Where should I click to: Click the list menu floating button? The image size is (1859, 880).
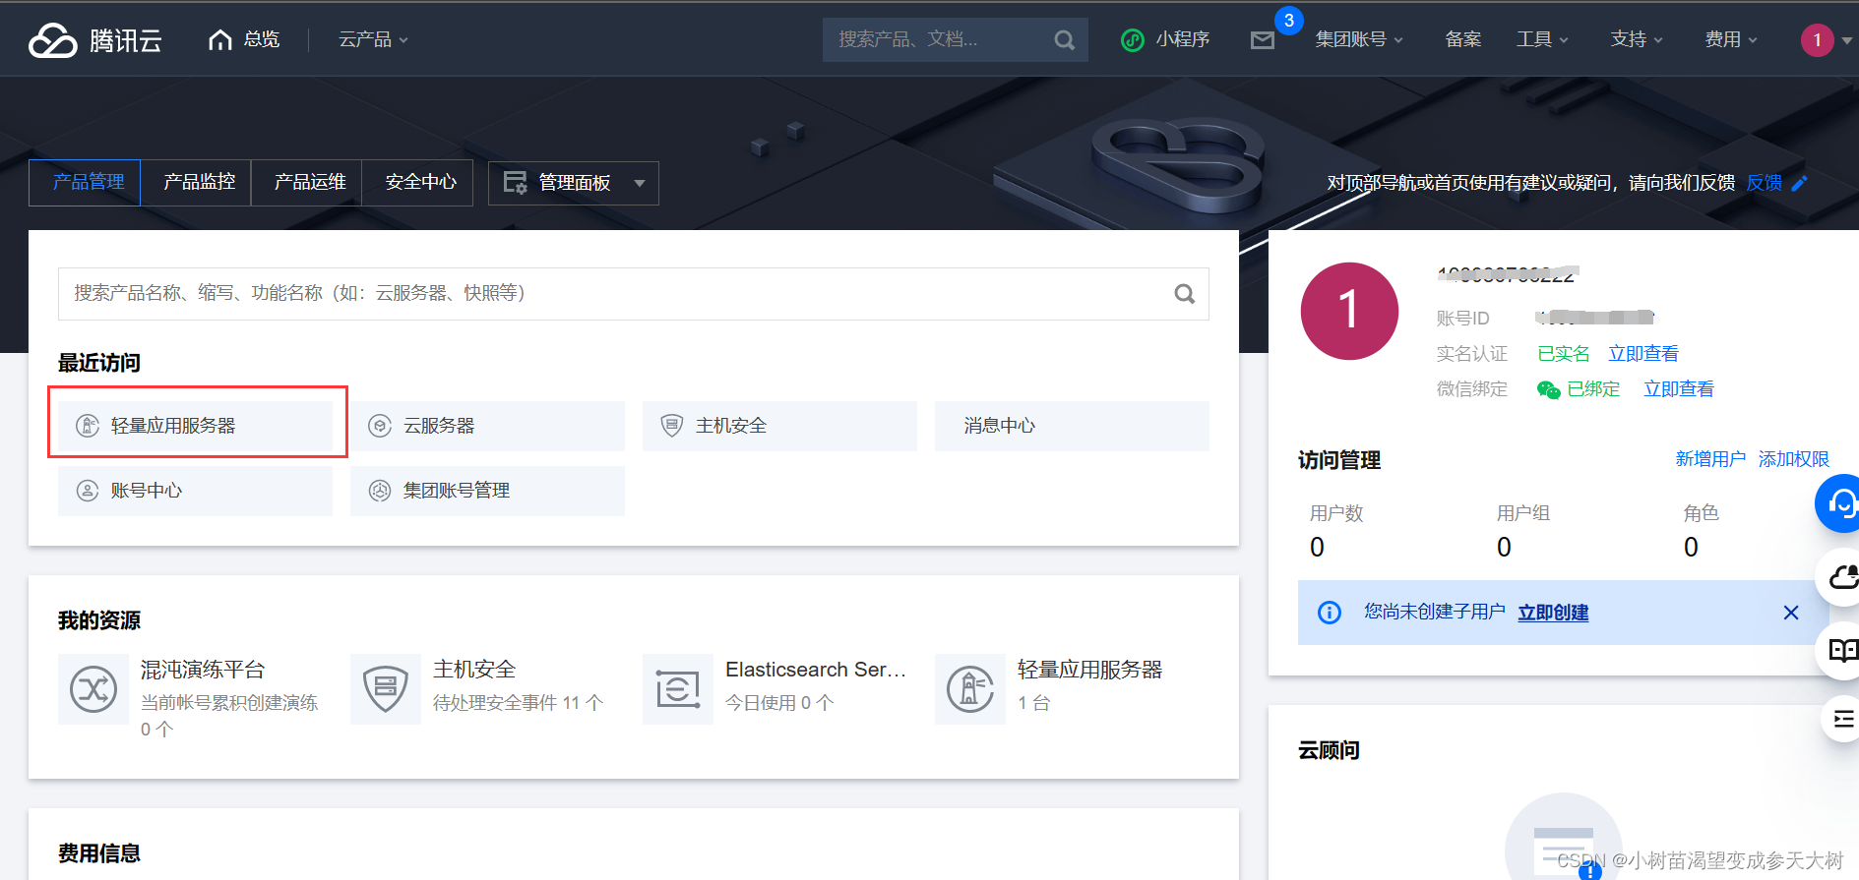1841,719
